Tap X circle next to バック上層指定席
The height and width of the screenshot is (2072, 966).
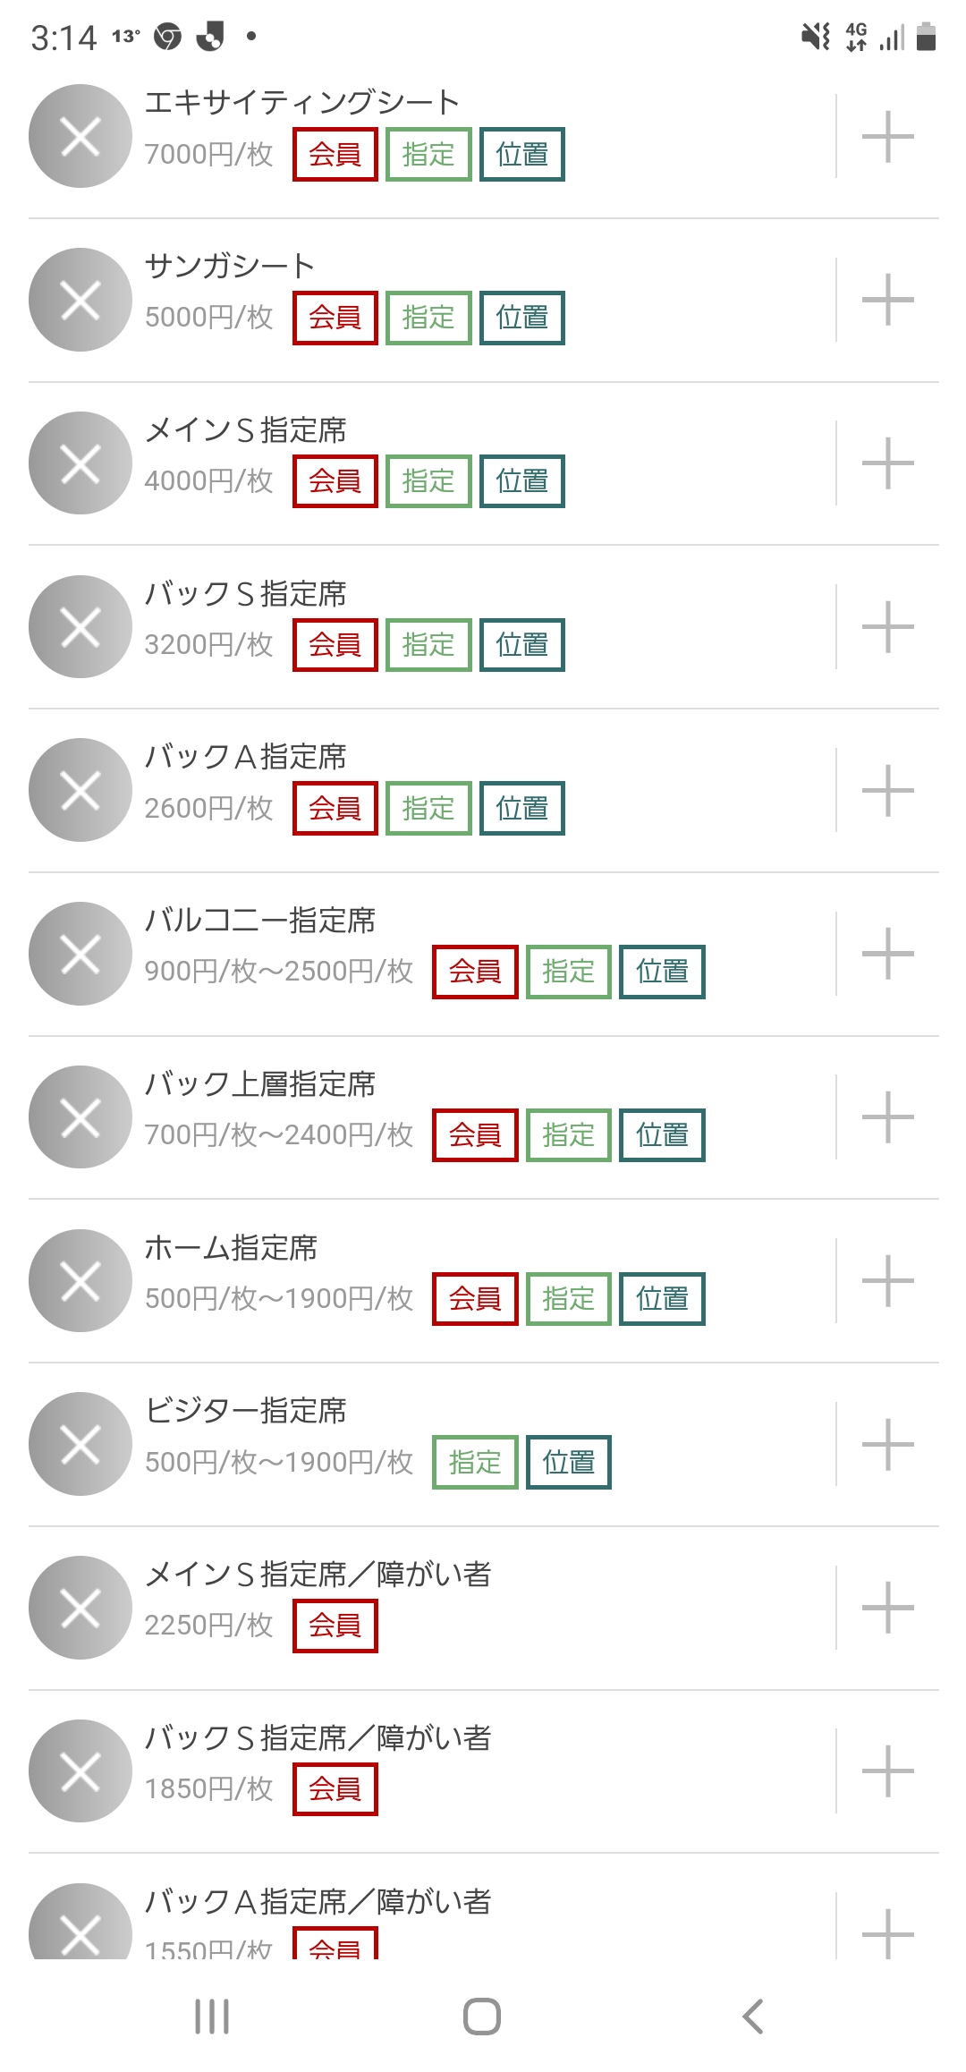[80, 1117]
